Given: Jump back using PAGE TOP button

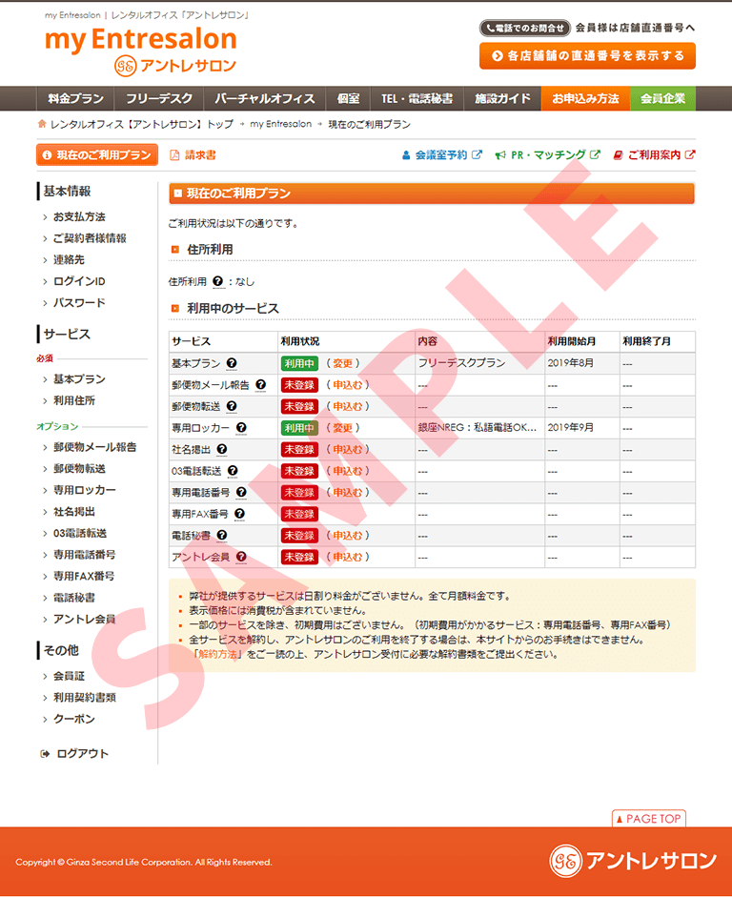Looking at the screenshot, I should pyautogui.click(x=648, y=818).
